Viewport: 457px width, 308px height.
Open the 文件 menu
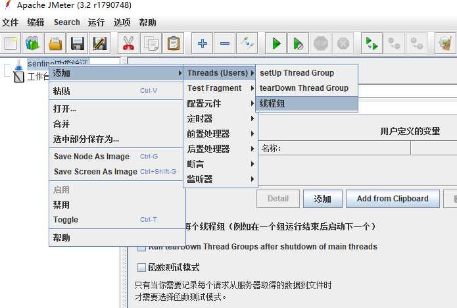11,22
